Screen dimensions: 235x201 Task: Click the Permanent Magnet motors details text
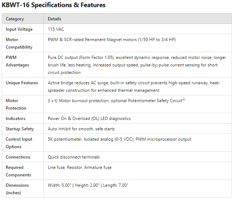pyautogui.click(x=111, y=40)
